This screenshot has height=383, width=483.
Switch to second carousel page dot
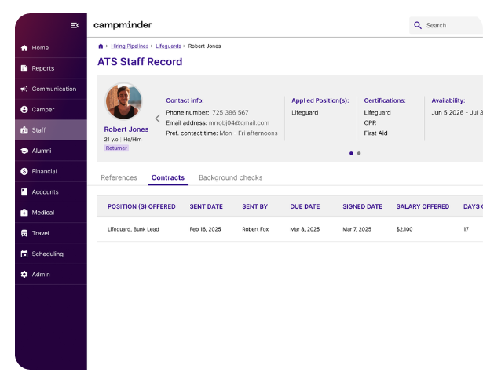click(x=359, y=153)
